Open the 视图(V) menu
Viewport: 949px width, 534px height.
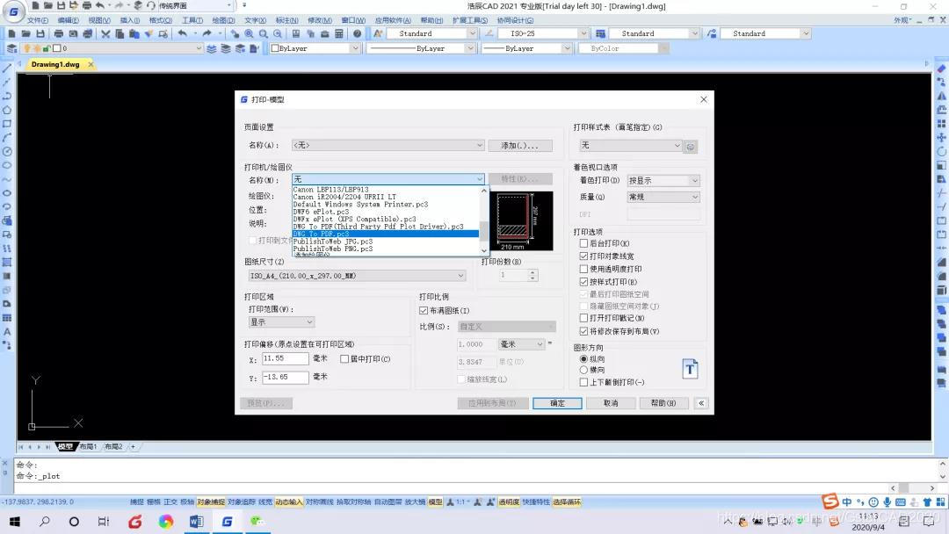[99, 20]
